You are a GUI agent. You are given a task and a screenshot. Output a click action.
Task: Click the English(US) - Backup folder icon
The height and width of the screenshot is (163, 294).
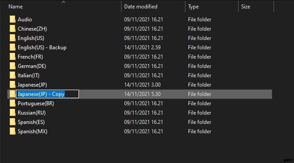(x=12, y=48)
